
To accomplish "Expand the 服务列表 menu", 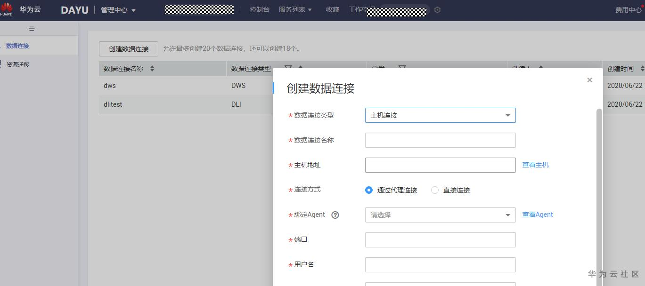I will pyautogui.click(x=295, y=10).
